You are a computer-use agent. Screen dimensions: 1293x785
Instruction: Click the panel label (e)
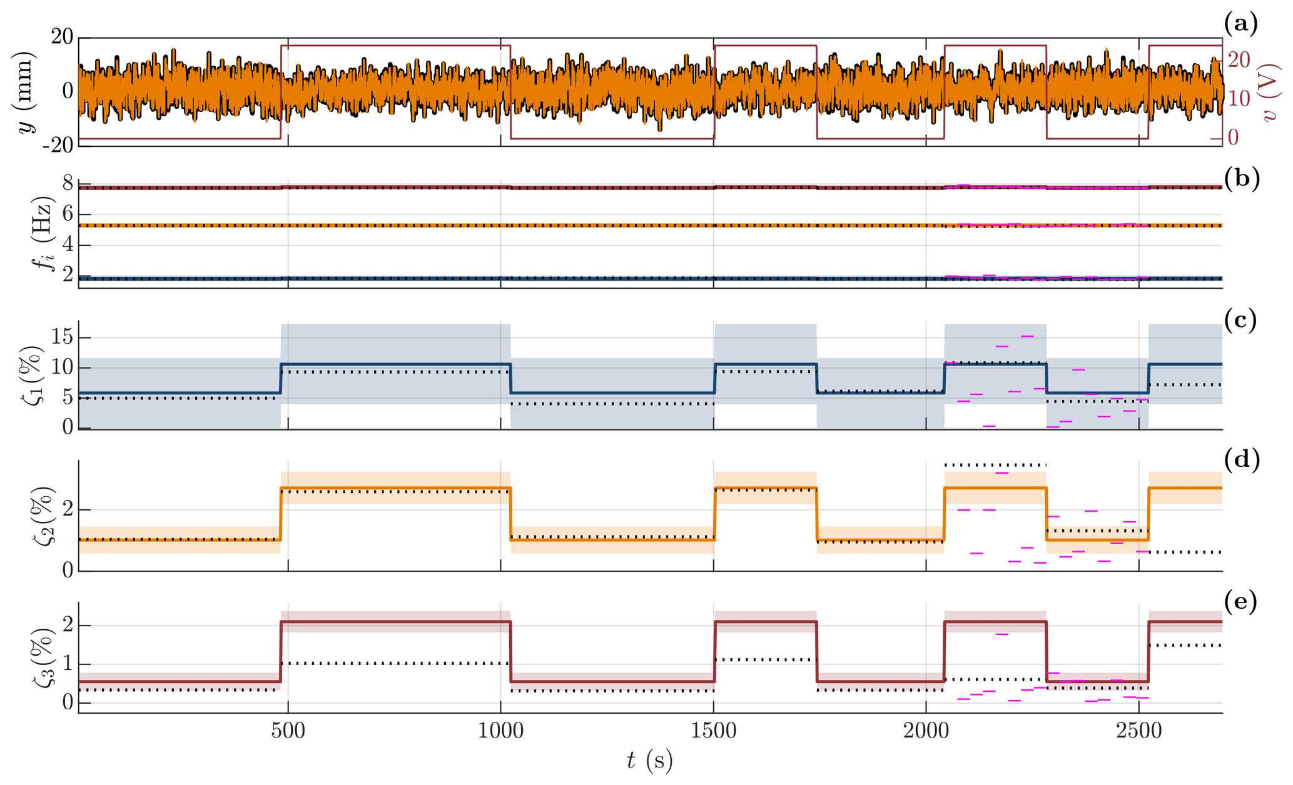(1240, 601)
